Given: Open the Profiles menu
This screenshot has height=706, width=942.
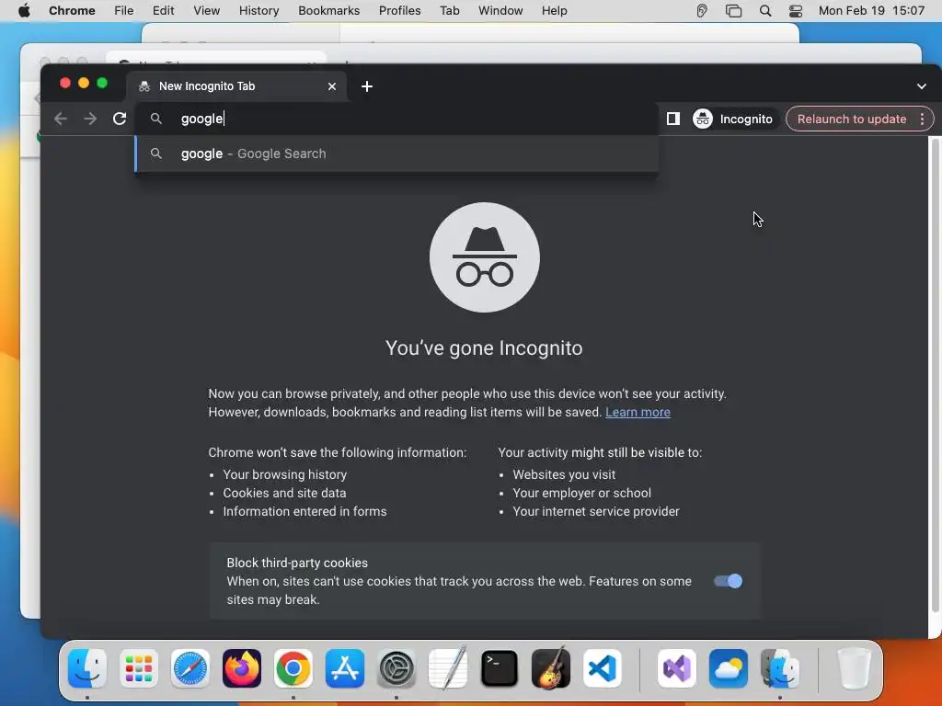Looking at the screenshot, I should pos(399,11).
